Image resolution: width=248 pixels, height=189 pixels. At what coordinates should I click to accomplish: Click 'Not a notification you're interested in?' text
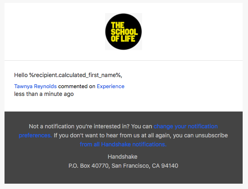[x=79, y=126]
